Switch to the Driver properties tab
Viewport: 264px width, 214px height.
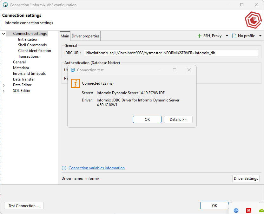click(x=85, y=36)
